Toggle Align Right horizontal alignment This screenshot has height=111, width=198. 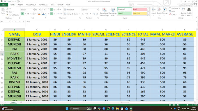pos(54,14)
